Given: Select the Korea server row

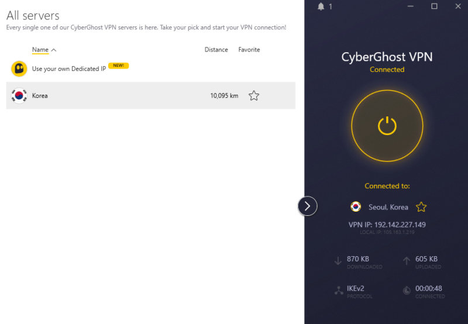Looking at the screenshot, I should pos(151,95).
